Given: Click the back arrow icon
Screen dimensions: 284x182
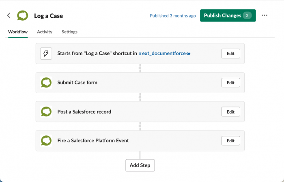Looking at the screenshot, I should click(x=9, y=15).
